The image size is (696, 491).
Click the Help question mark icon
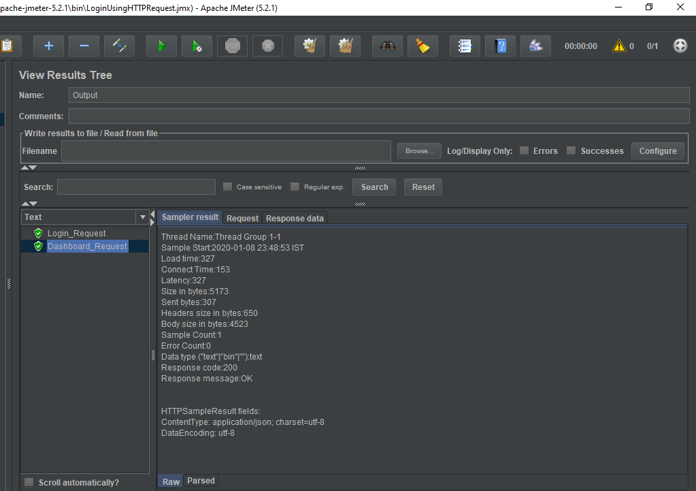coord(501,46)
